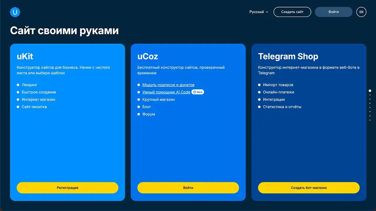This screenshot has width=376, height=211.
Task: Click the uKit card title
Action: coord(25,57)
